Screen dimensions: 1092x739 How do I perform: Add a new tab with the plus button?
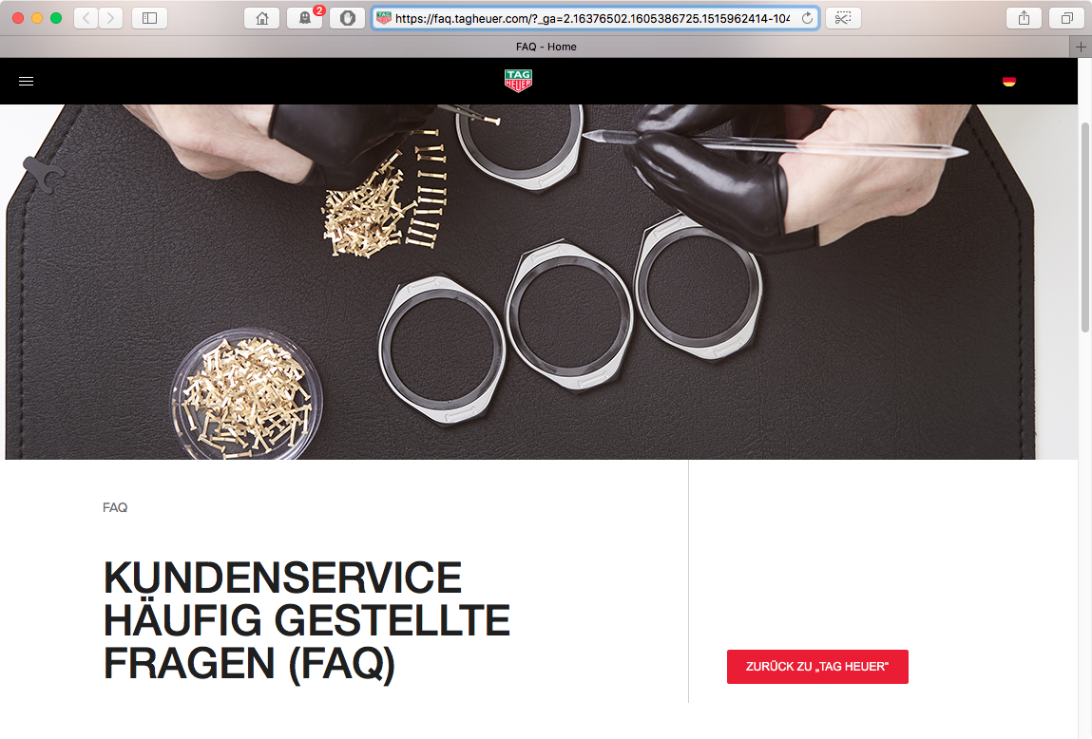[x=1081, y=47]
